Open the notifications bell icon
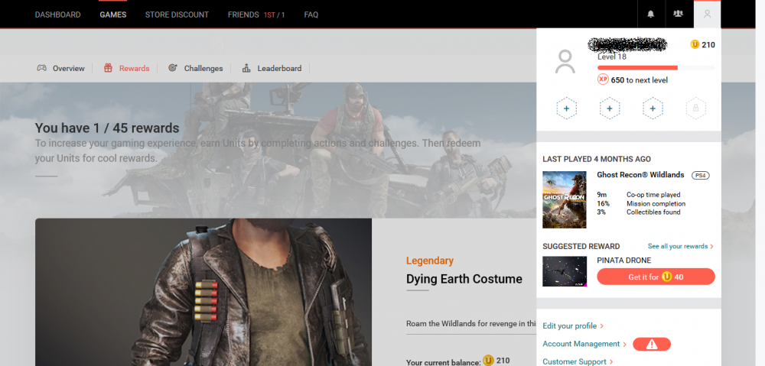 (x=650, y=14)
